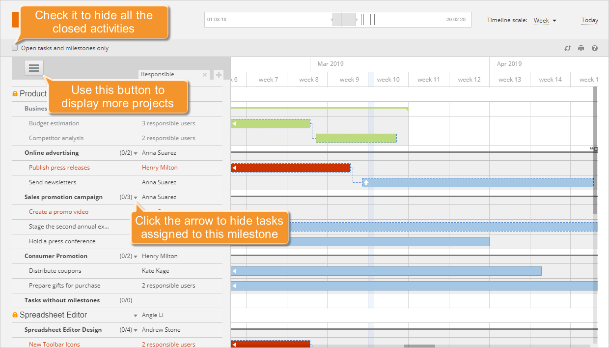
Task: Remove the Responsible column via its x icon
Action: pos(205,74)
